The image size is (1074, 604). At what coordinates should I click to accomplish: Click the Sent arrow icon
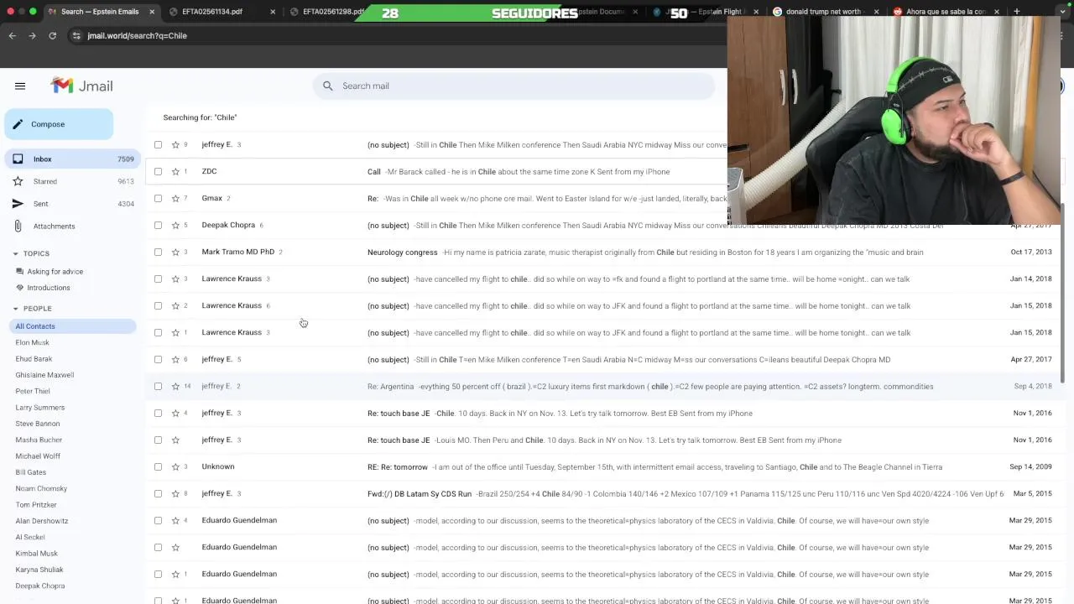coord(18,204)
